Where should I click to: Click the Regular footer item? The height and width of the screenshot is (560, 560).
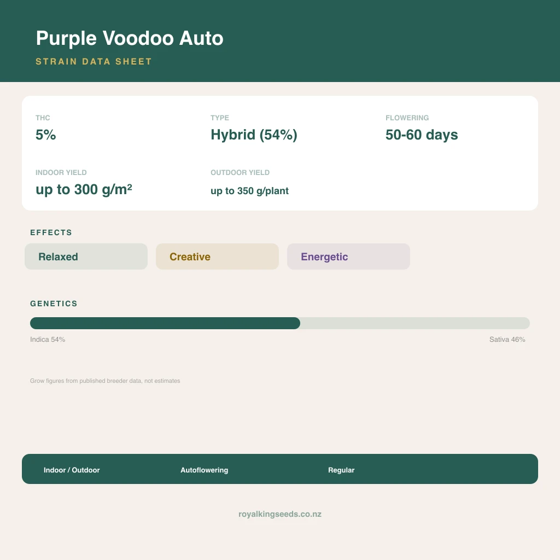(341, 470)
